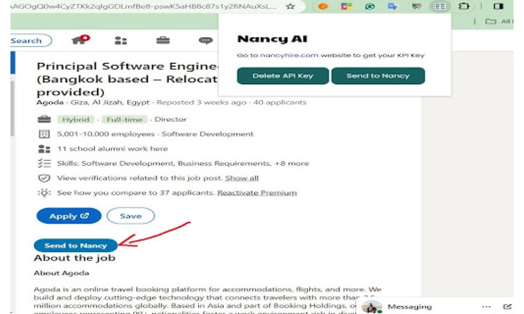Open the Nancy AI extension icon
524x314 pixels.
coord(440,6)
